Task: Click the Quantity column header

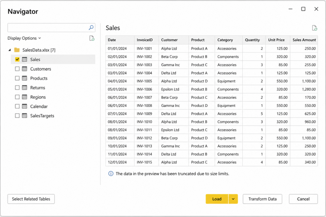Action: [254, 40]
